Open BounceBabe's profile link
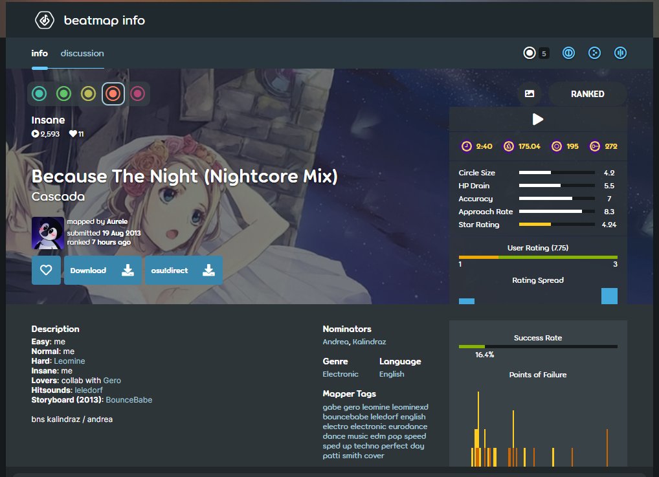Viewport: 659px width, 477px height. click(129, 400)
